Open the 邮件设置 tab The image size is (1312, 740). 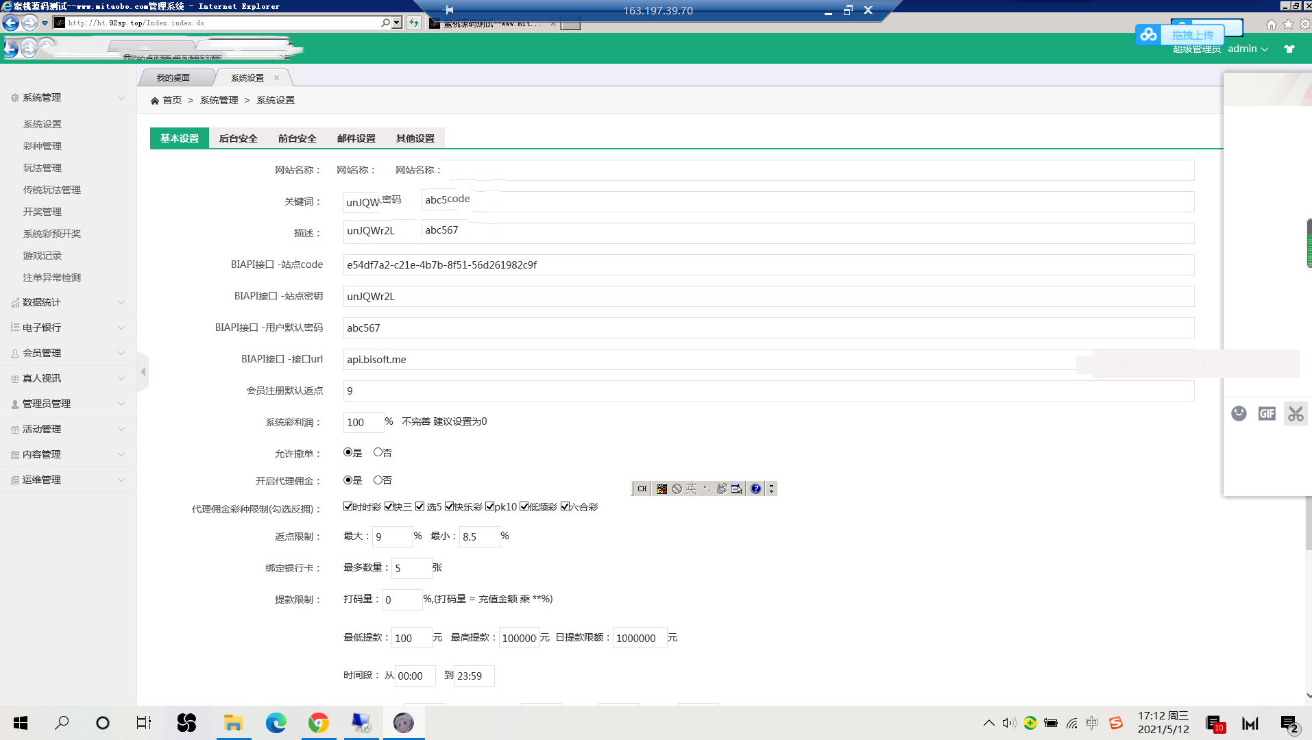(356, 138)
